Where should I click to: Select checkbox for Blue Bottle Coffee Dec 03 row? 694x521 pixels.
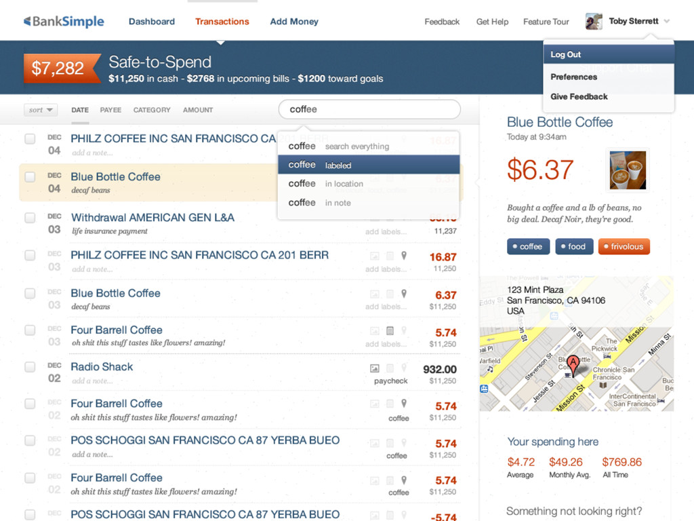[30, 293]
